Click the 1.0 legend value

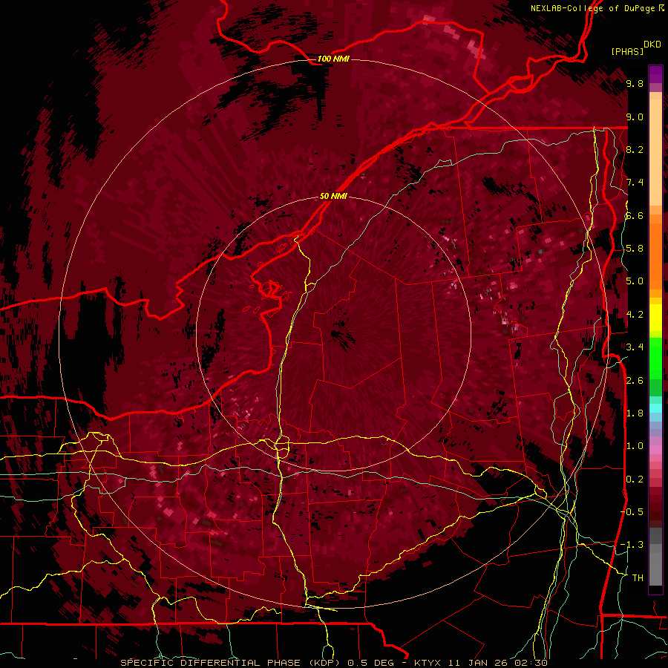635,446
